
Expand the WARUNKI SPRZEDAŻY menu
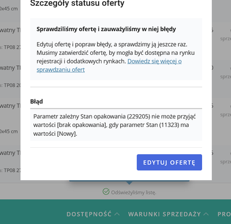(x=169, y=214)
